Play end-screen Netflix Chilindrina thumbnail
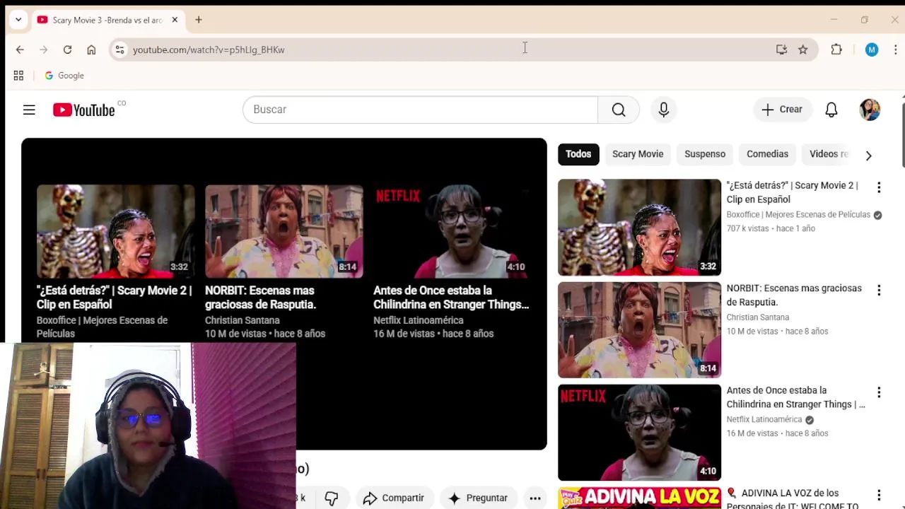 pos(452,231)
